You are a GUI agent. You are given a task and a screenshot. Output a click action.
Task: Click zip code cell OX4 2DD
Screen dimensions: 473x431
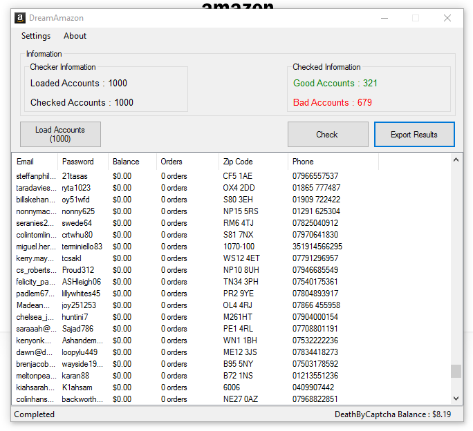pyautogui.click(x=239, y=188)
